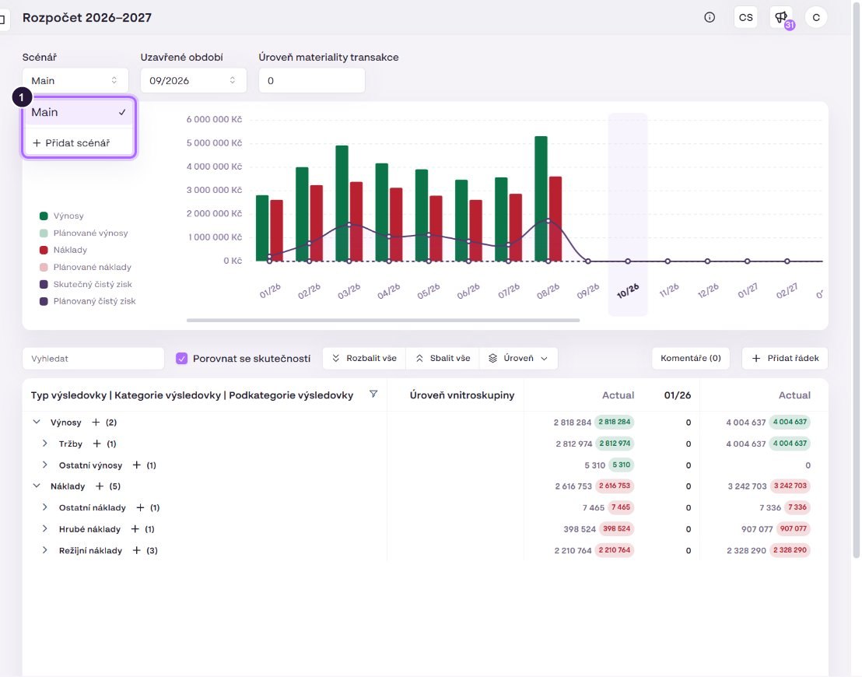Add a subitem with plus next to Výnosy
862x677 pixels.
point(96,423)
